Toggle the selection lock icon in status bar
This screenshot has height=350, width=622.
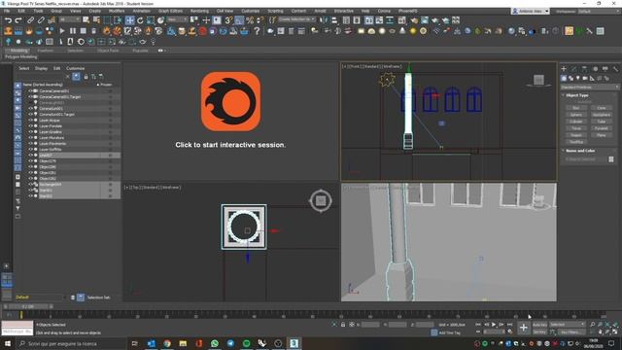(343, 325)
